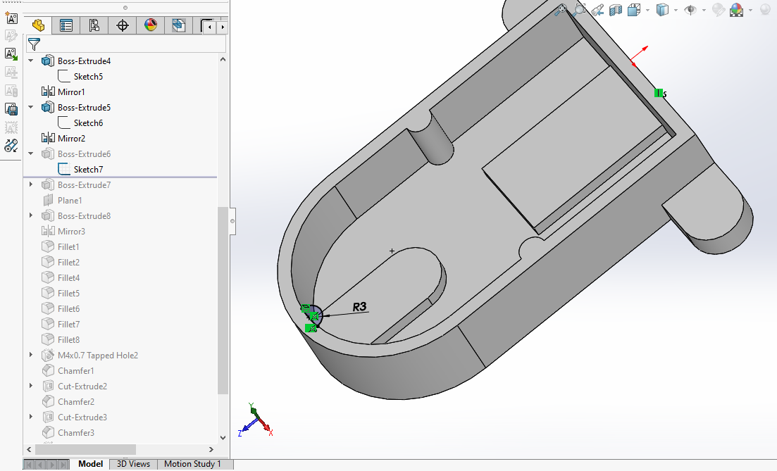
Task: Collapse the Boss-Extrude4 feature node
Action: pyautogui.click(x=31, y=61)
